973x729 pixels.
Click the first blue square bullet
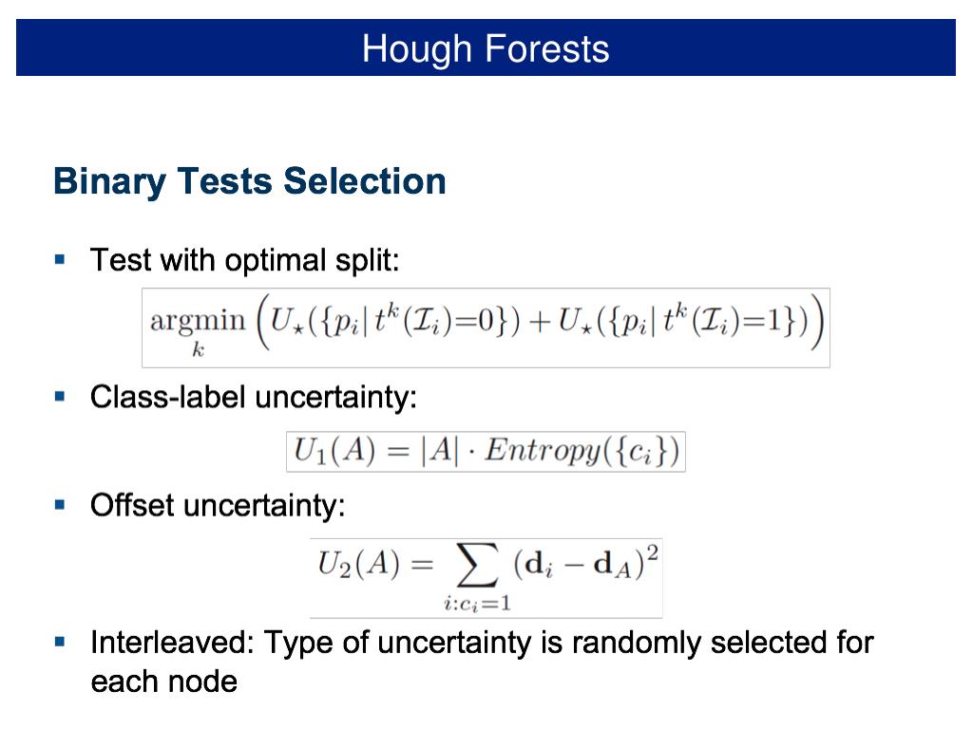click(60, 260)
